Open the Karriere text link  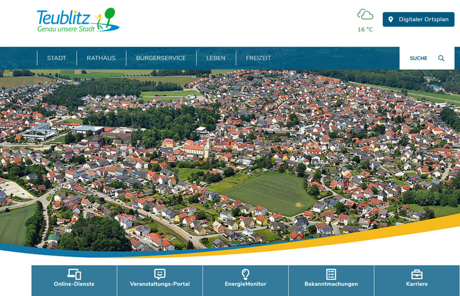416,284
